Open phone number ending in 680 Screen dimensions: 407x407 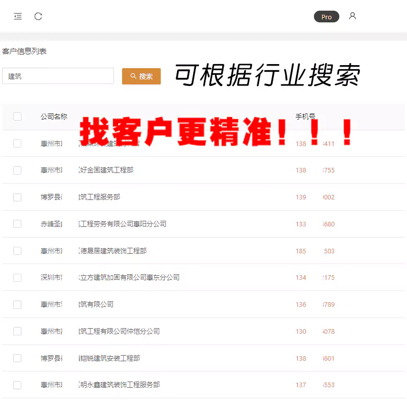coord(315,224)
